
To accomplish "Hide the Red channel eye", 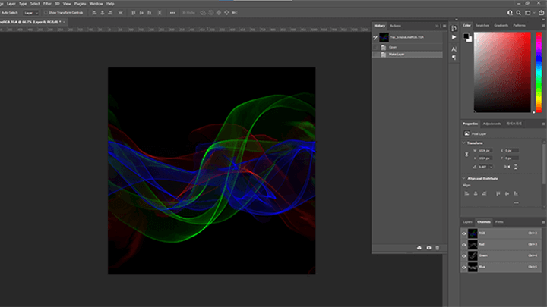I will point(464,245).
